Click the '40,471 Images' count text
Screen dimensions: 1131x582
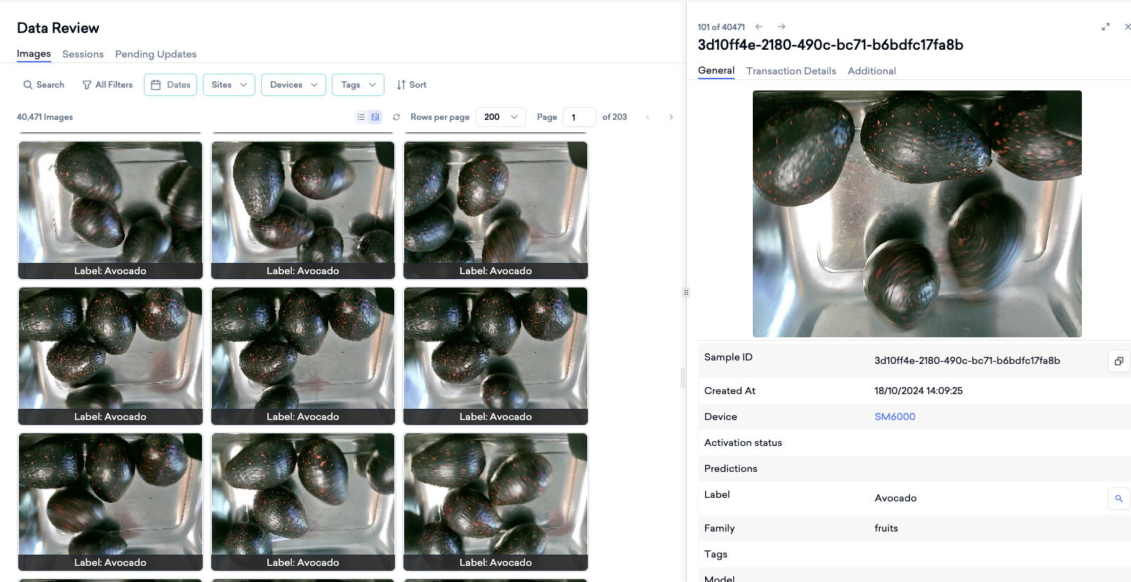coord(45,117)
